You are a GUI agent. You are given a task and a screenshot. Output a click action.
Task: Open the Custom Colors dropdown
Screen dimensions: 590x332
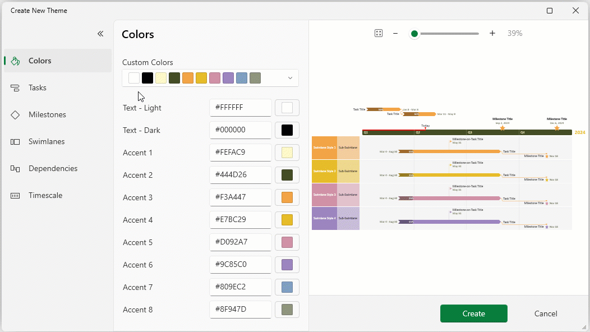pyautogui.click(x=289, y=77)
